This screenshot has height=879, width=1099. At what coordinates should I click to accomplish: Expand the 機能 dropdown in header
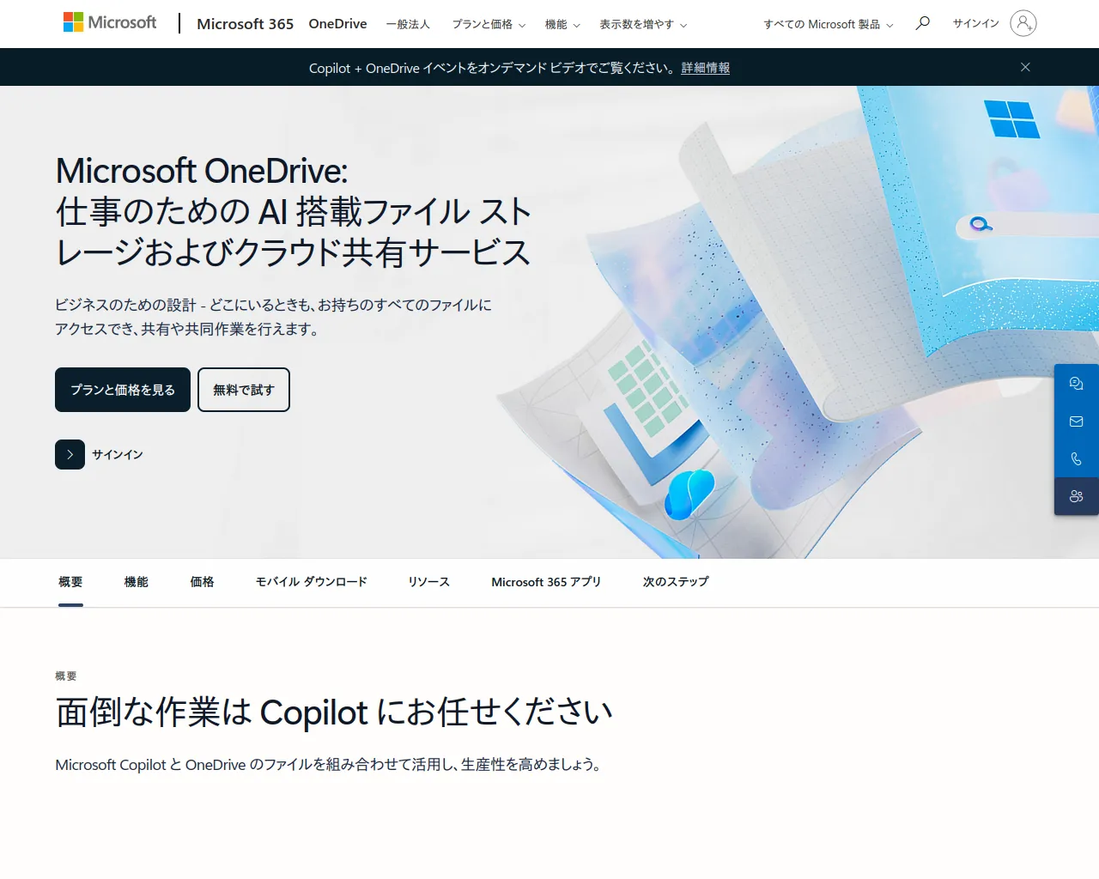pyautogui.click(x=562, y=24)
